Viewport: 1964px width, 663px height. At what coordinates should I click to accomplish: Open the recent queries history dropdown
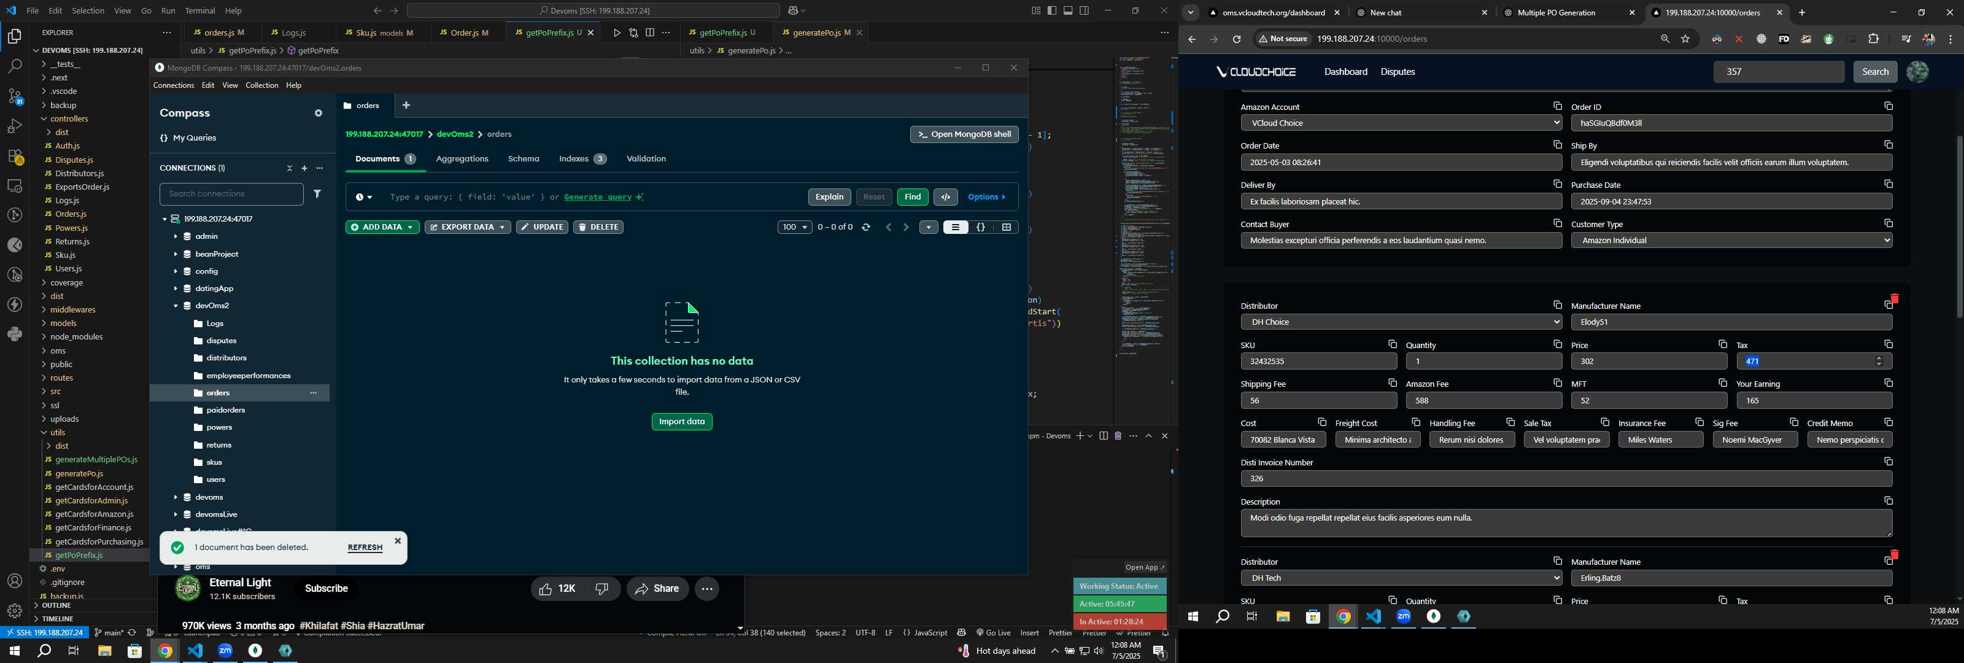point(364,198)
